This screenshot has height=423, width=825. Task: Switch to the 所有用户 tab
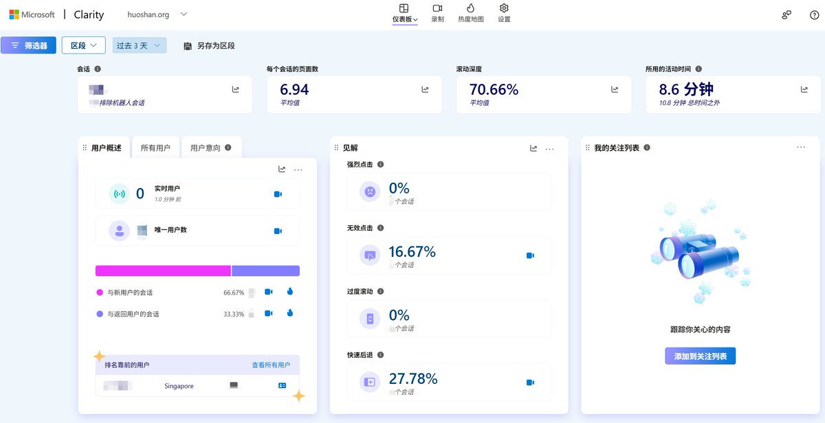pyautogui.click(x=155, y=148)
